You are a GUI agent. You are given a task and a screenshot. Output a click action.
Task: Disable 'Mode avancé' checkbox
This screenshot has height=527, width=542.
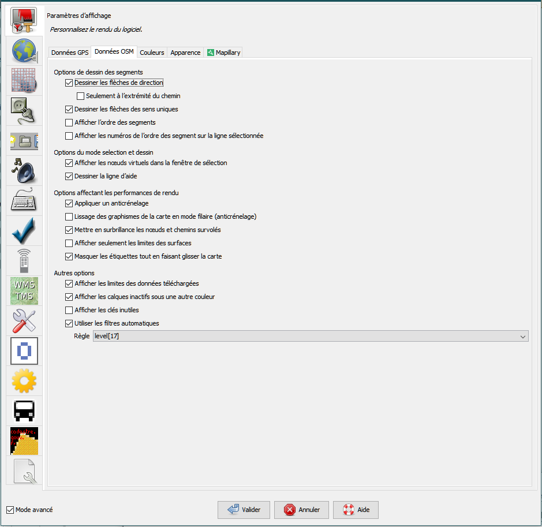pyautogui.click(x=10, y=510)
